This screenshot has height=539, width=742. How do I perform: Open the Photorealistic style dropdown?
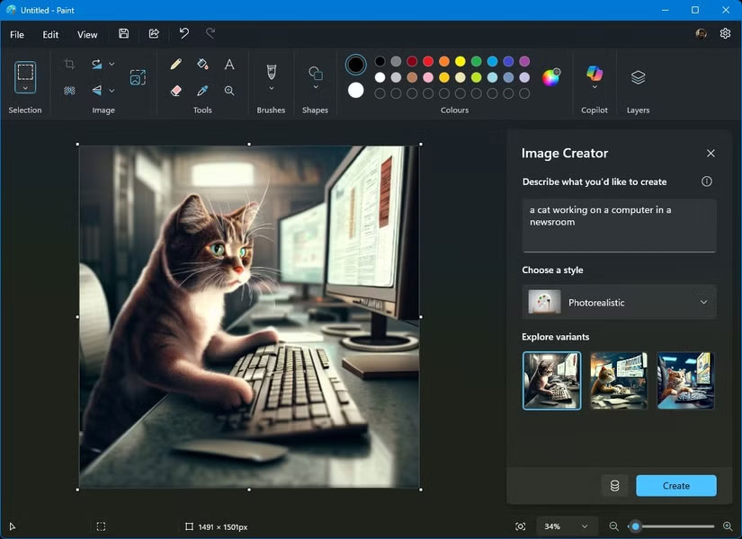tap(619, 302)
